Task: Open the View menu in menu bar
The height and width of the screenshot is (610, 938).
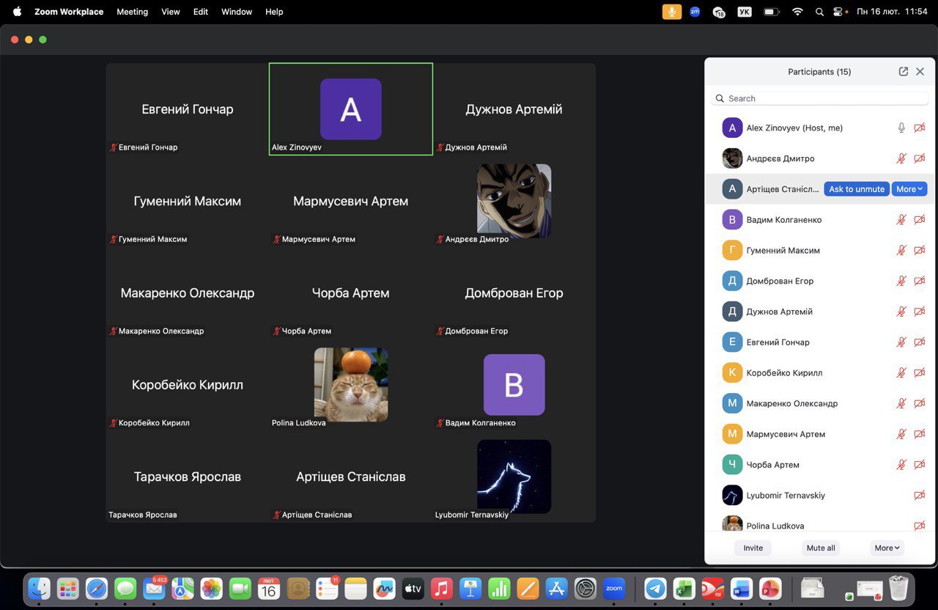Action: point(170,12)
